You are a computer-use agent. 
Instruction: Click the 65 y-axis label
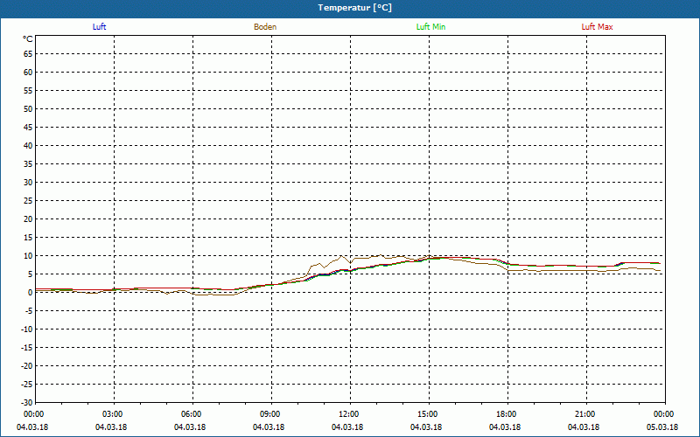point(28,54)
